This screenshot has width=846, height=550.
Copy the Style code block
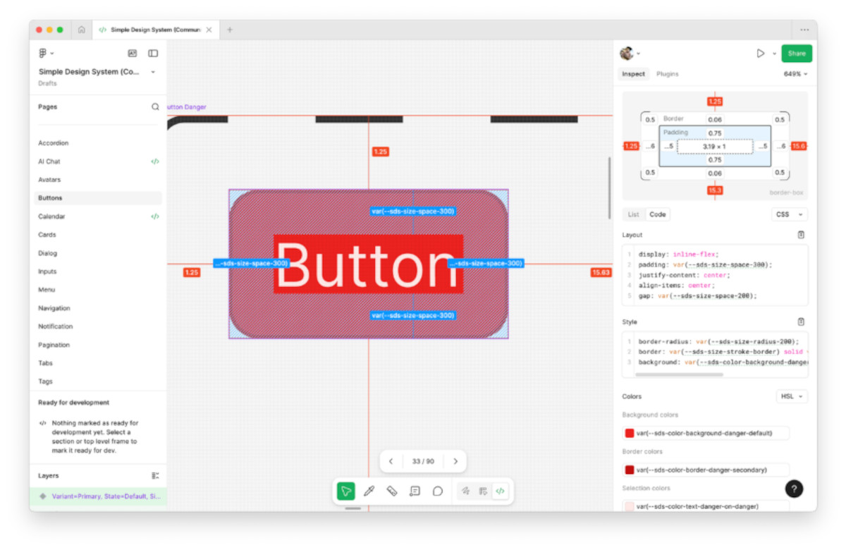[x=801, y=322]
